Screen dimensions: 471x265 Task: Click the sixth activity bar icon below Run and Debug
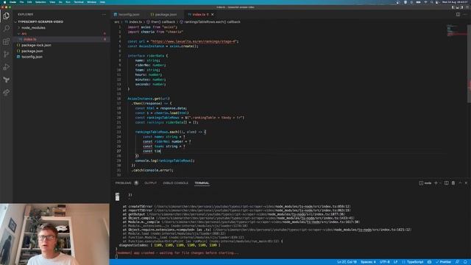7,80
